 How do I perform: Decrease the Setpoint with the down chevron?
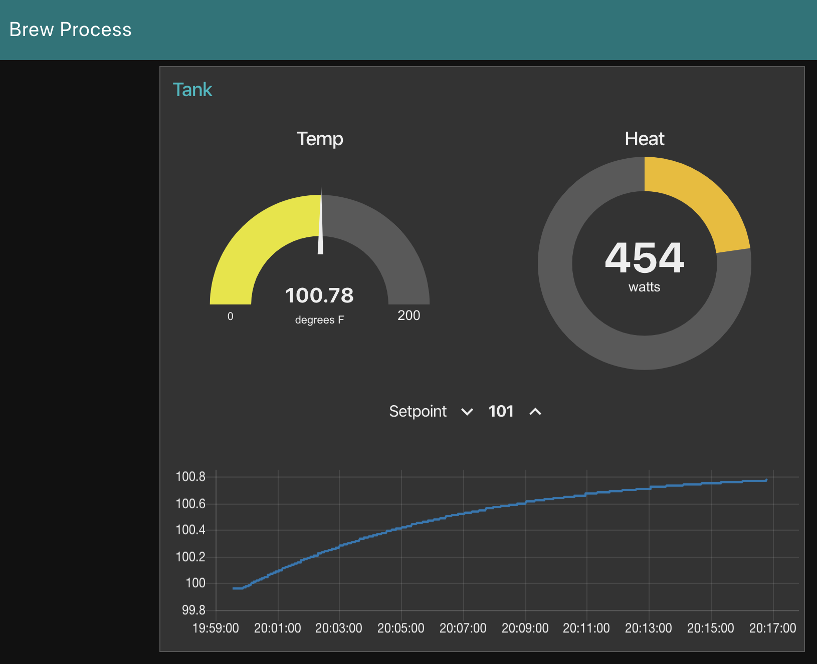467,412
